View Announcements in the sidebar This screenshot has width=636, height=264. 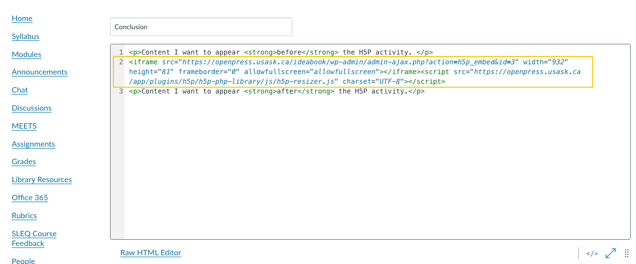coord(39,72)
